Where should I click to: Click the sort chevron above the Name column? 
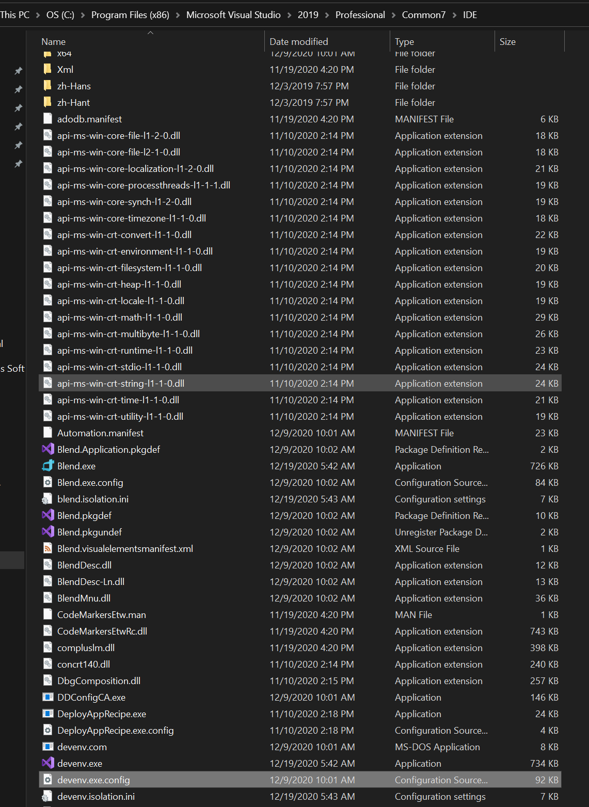(x=150, y=33)
